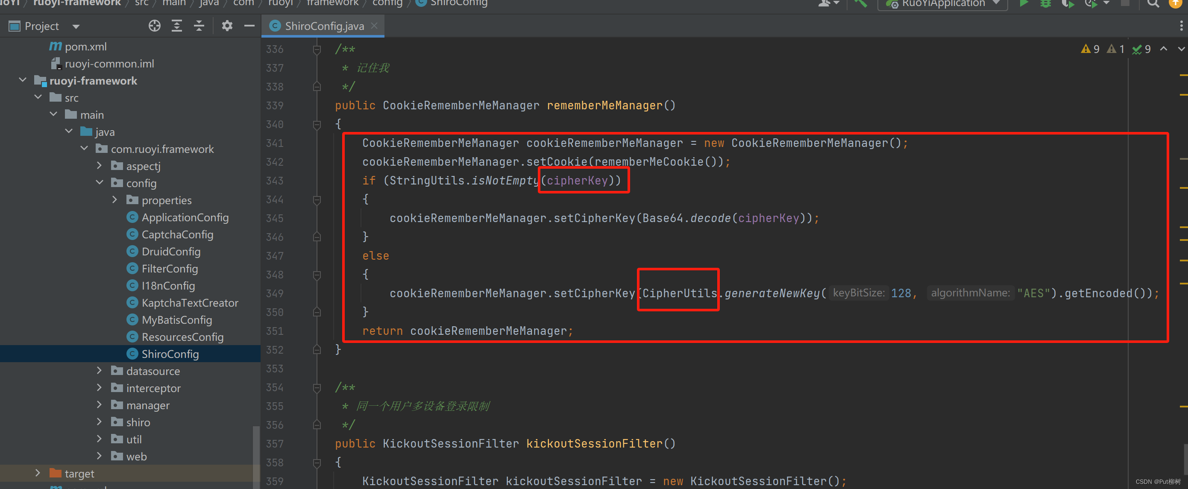The width and height of the screenshot is (1188, 489).
Task: Click the Collapse All icon in Project panel
Action: click(199, 26)
